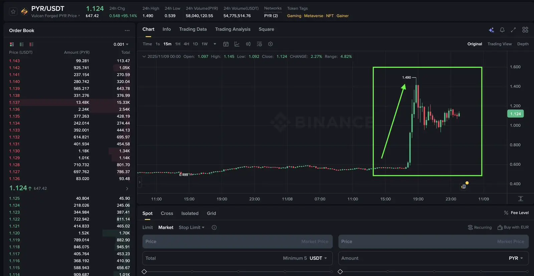
Task: Open the Stop Limit order type dropdown
Action: pyautogui.click(x=191, y=227)
